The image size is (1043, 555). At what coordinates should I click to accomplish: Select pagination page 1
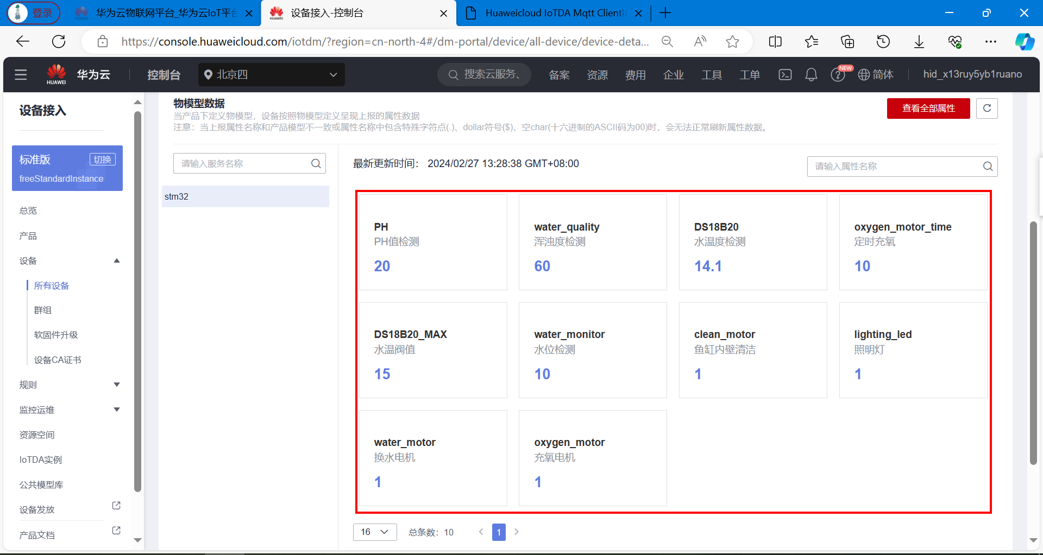[499, 532]
